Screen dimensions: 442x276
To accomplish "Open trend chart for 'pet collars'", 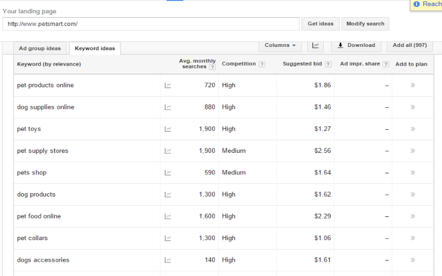I will tap(168, 238).
